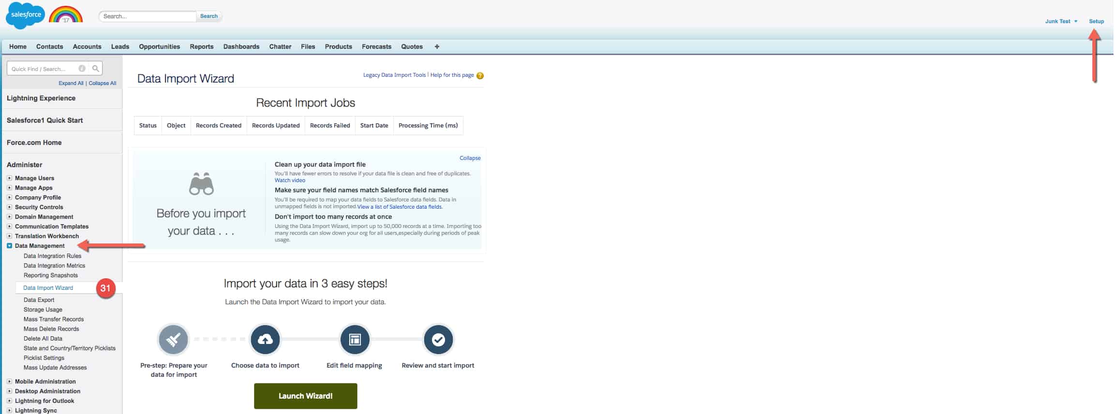Expand the Domain Management node
This screenshot has height=414, width=1116.
[x=9, y=216]
